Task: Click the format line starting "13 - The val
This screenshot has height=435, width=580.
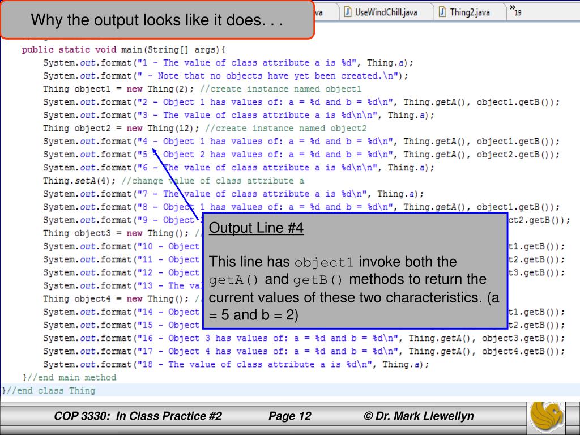Action: [122, 286]
